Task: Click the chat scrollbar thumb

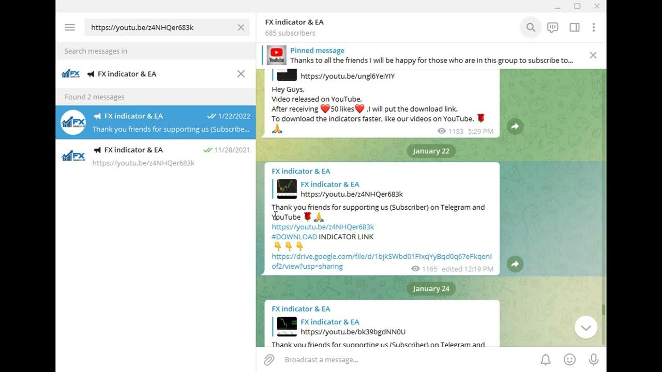Action: point(603,310)
